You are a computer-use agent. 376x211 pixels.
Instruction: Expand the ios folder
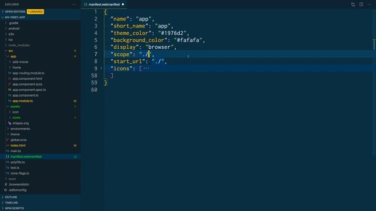(11, 39)
